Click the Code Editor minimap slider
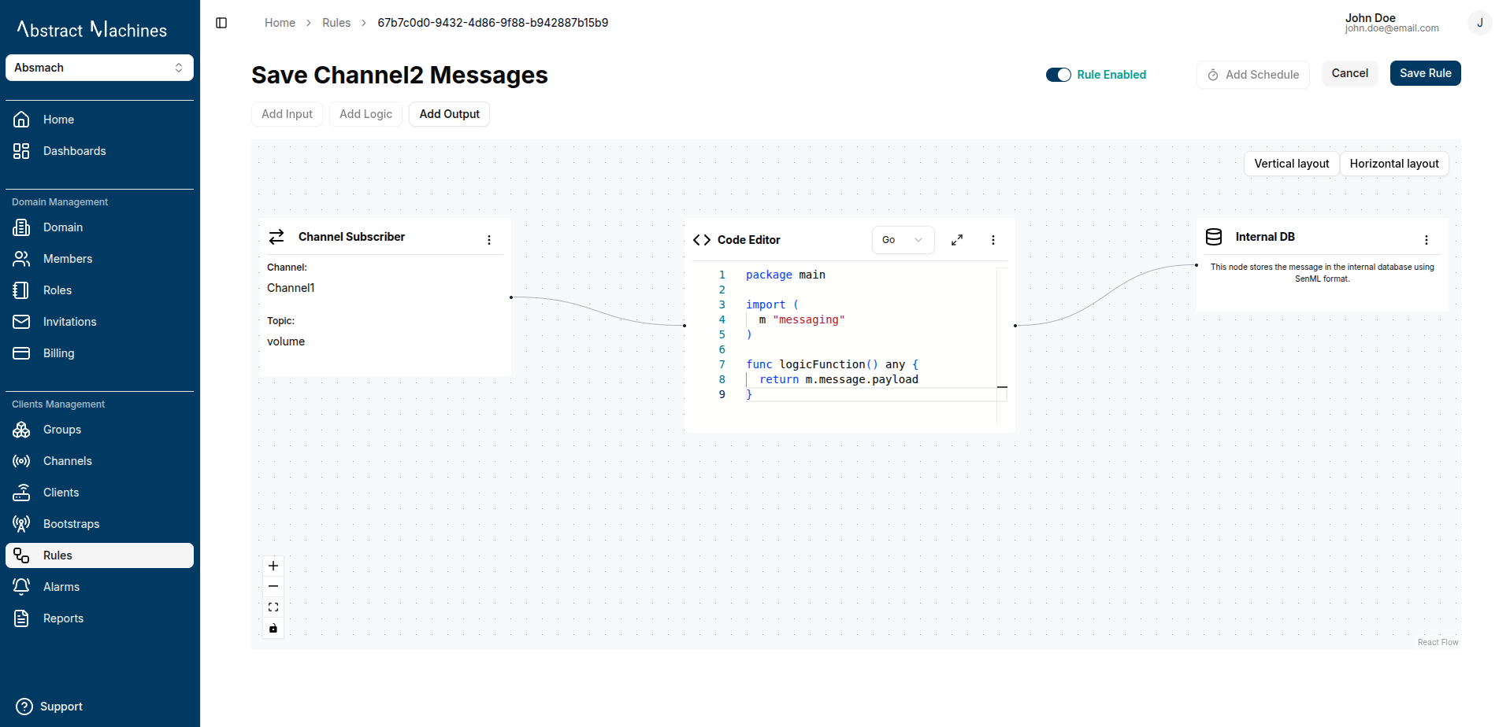1510x727 pixels. point(1002,387)
